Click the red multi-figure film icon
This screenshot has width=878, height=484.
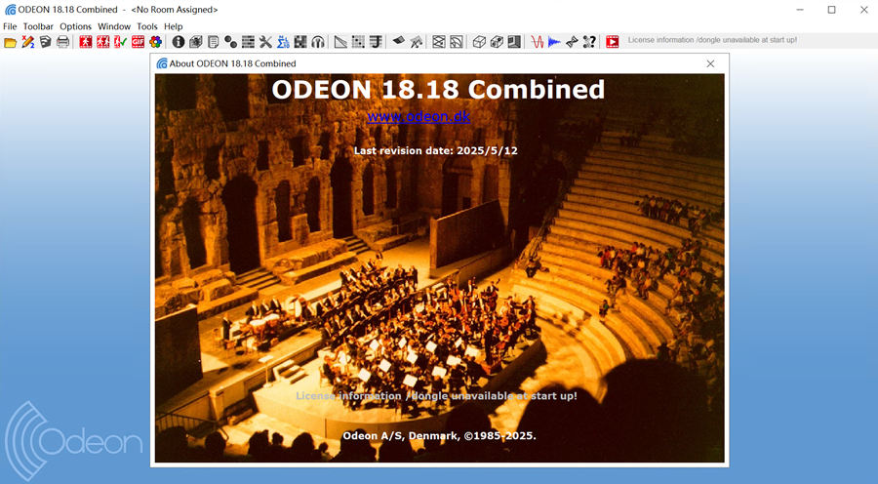(x=103, y=41)
